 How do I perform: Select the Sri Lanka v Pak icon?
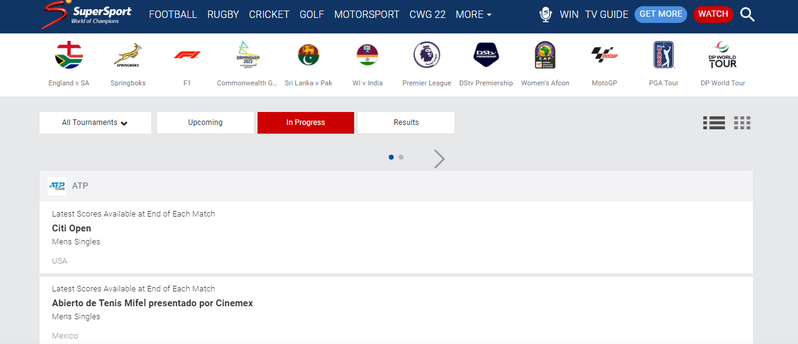coord(308,55)
